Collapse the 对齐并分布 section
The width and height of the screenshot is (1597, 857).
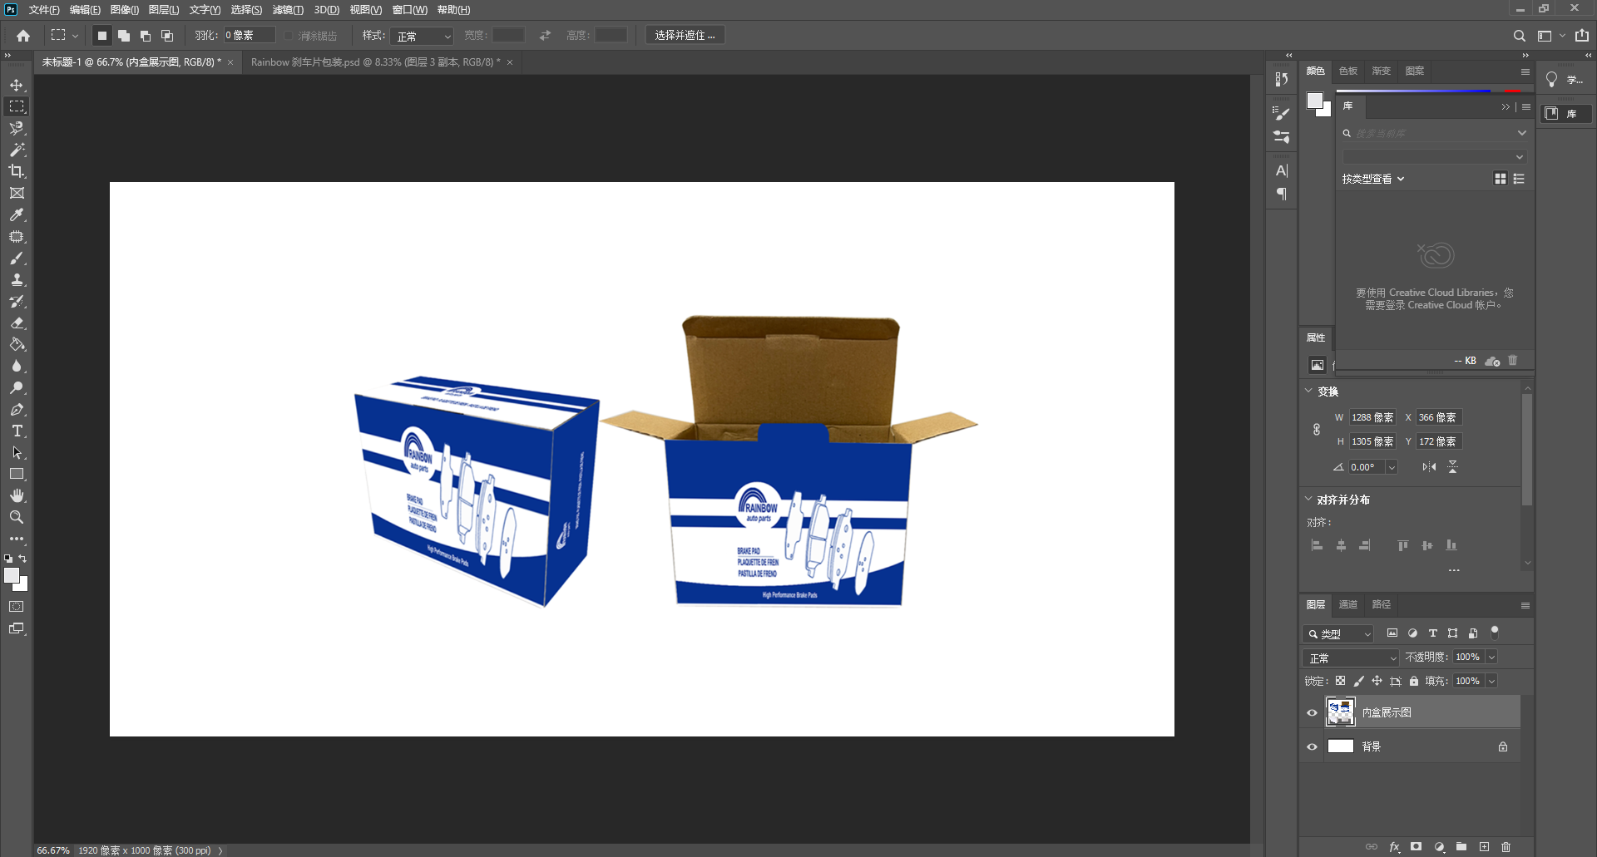(x=1308, y=499)
